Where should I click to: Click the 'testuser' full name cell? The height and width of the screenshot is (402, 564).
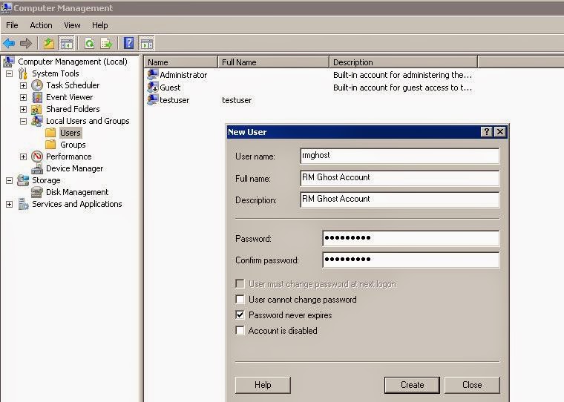237,100
